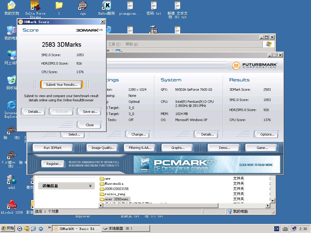
Task: Select the 2006120023156 folder in Explorer
Action: pyautogui.click(x=114, y=189)
